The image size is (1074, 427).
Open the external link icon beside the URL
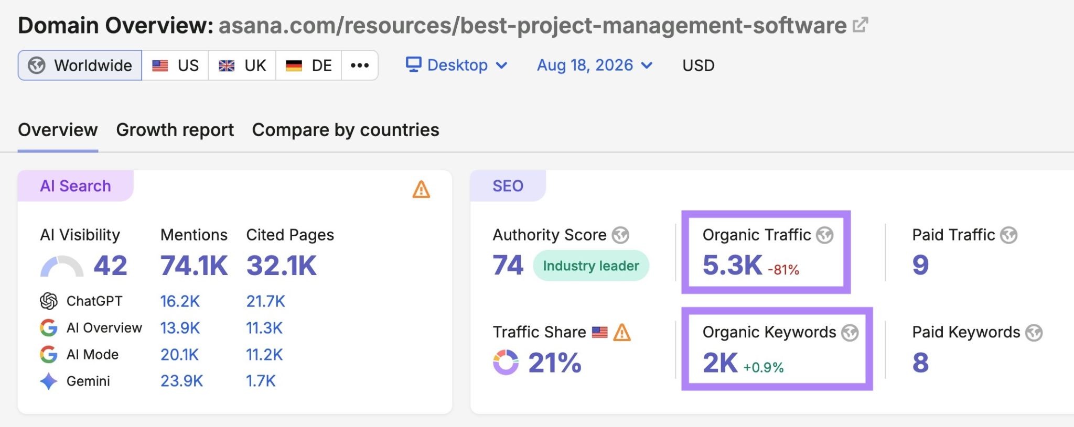point(861,25)
